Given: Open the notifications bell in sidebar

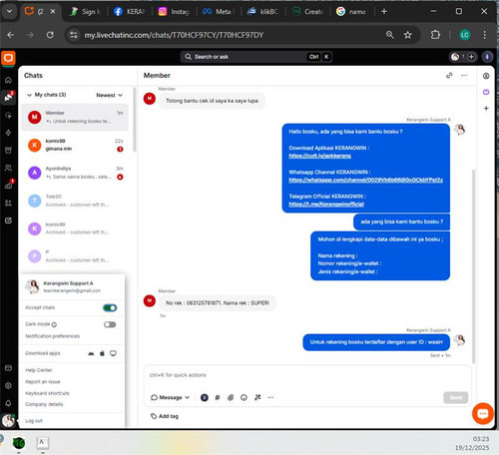Looking at the screenshot, I should coord(9,403).
